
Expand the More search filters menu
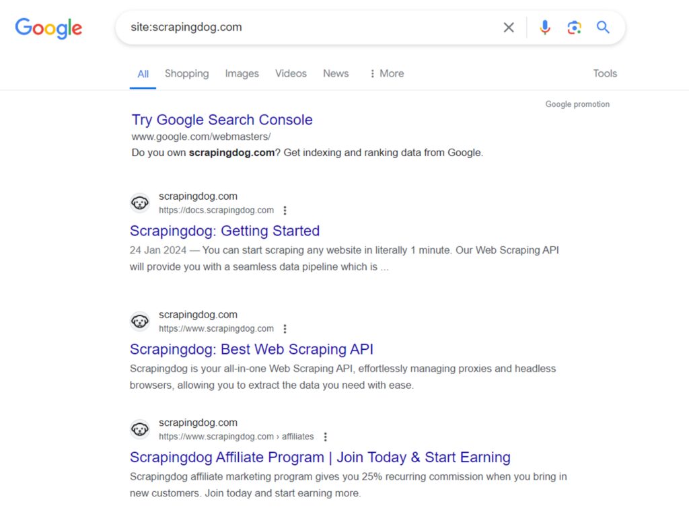point(386,74)
